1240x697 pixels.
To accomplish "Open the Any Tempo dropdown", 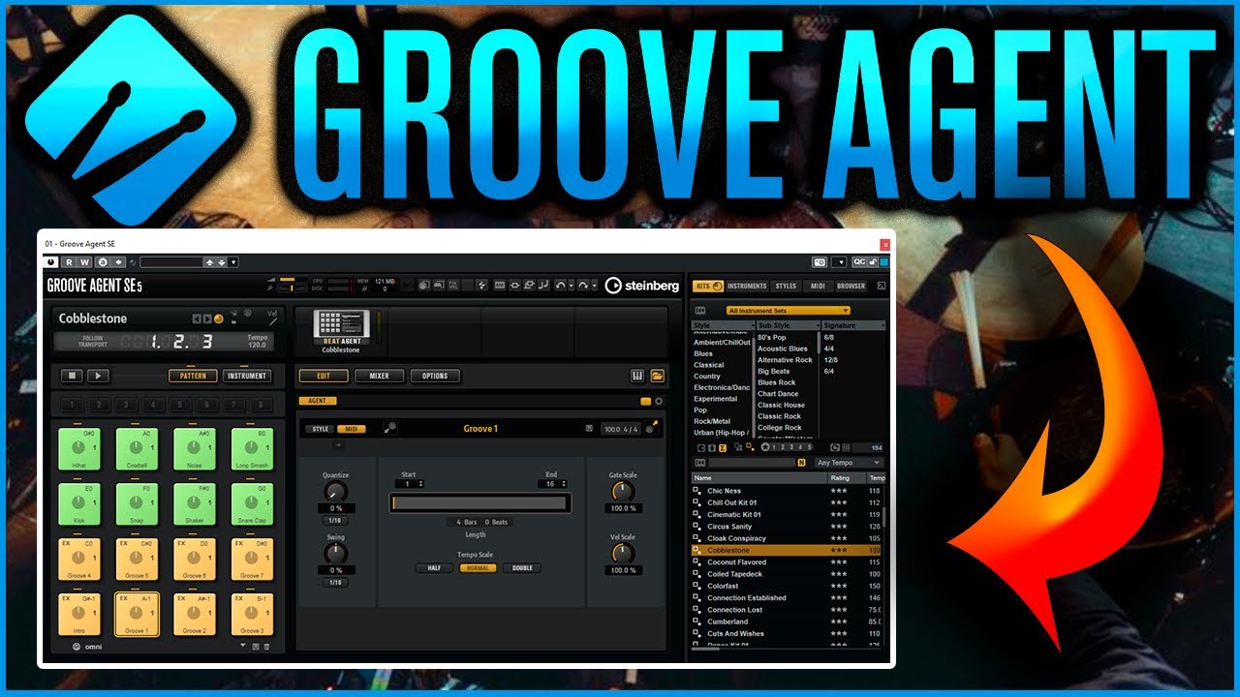I will coord(847,463).
